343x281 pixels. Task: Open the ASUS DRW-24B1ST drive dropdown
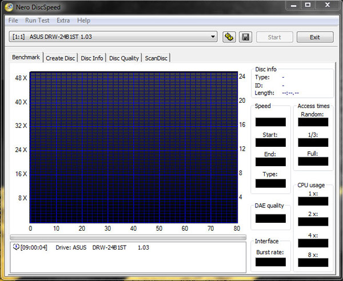coord(113,37)
